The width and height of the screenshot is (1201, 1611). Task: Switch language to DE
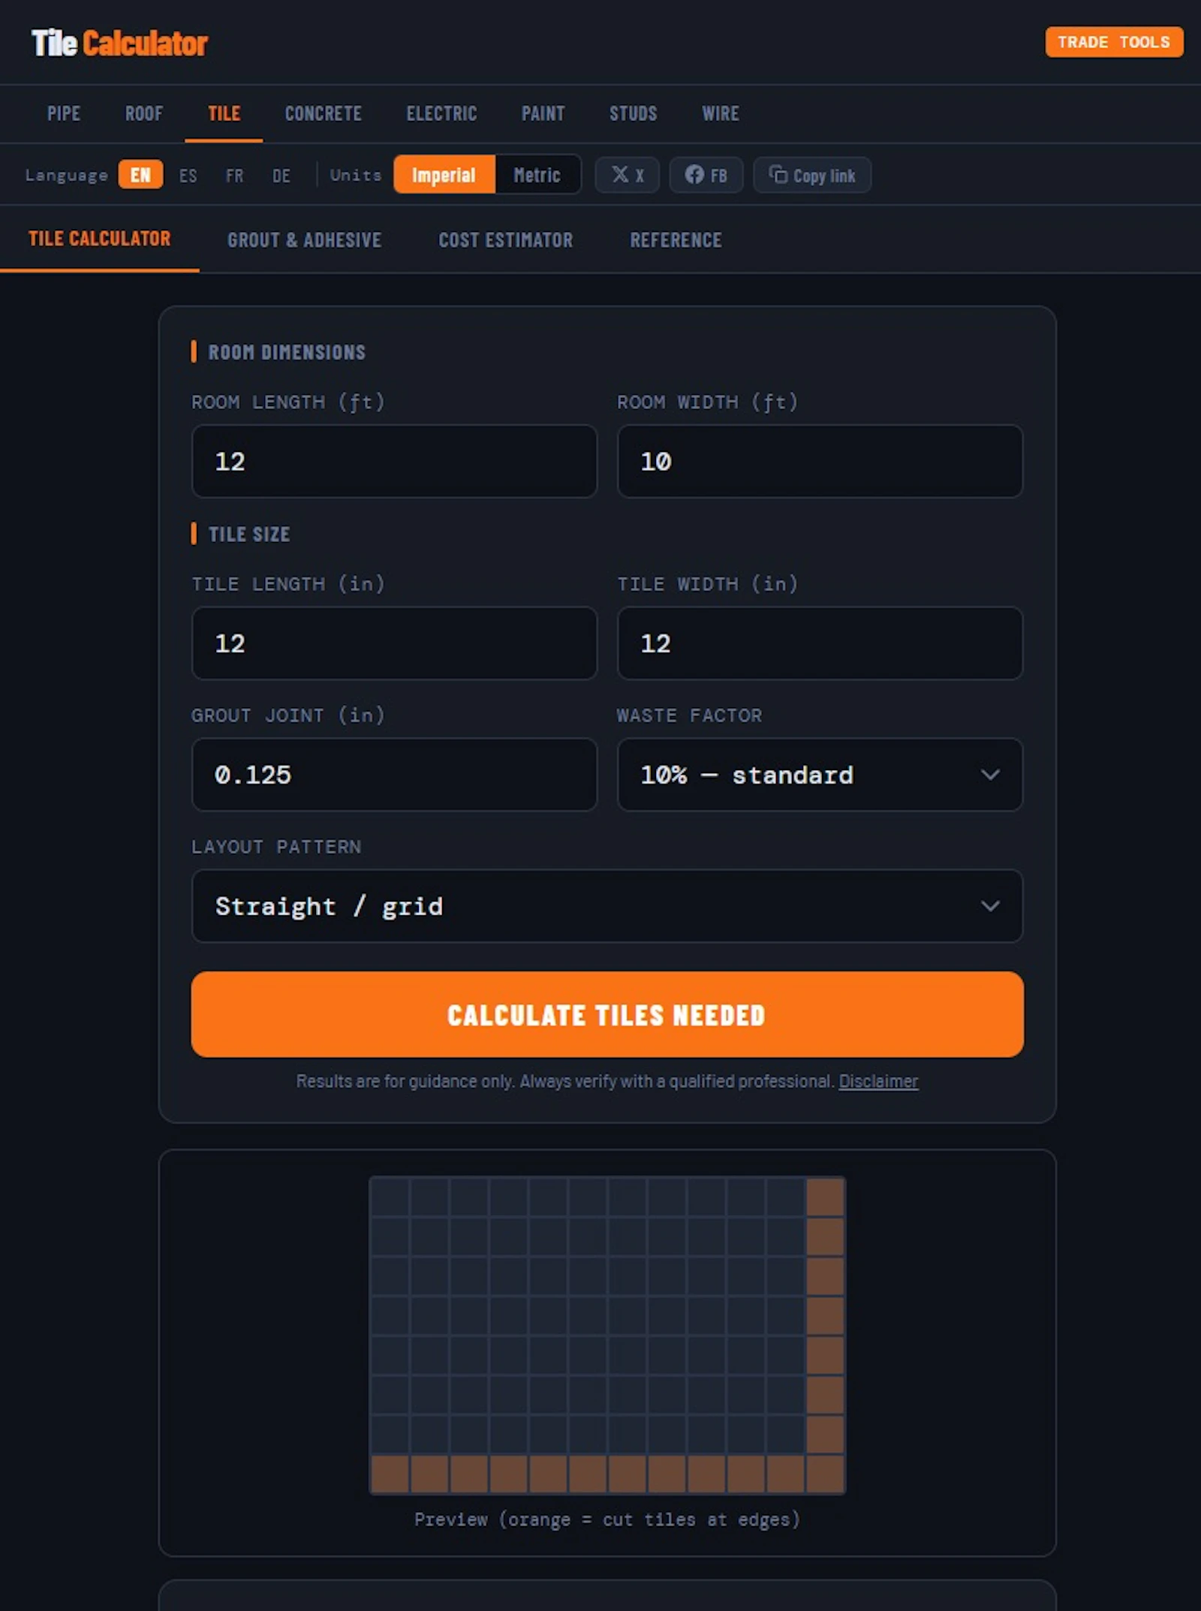(x=281, y=176)
